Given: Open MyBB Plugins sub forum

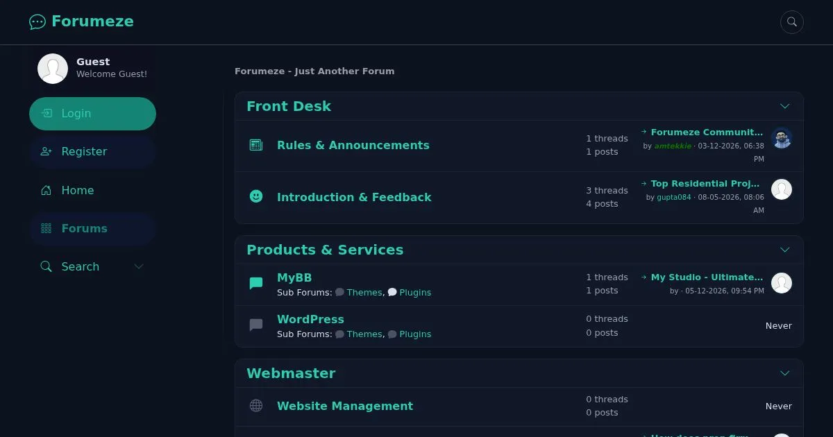Looking at the screenshot, I should (415, 293).
